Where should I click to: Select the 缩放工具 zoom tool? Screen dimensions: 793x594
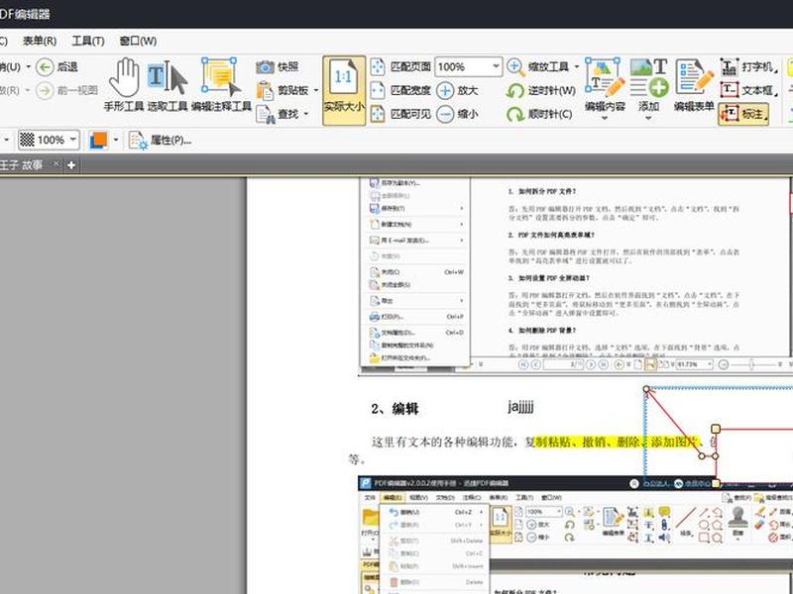(537, 66)
